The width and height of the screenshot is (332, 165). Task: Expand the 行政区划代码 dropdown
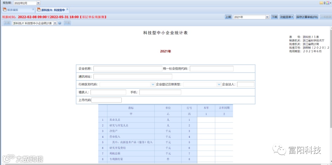tap(153, 84)
